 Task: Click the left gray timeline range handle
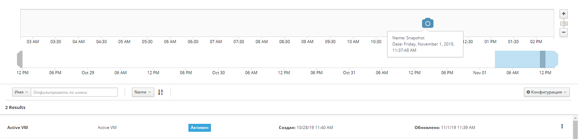point(20,59)
